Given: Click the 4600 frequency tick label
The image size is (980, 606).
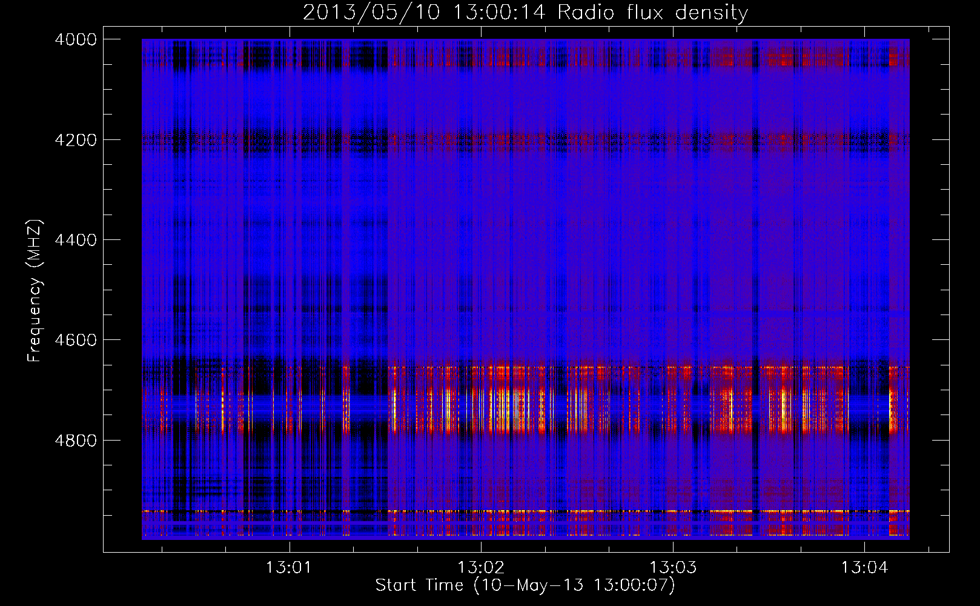Looking at the screenshot, I should click(76, 340).
